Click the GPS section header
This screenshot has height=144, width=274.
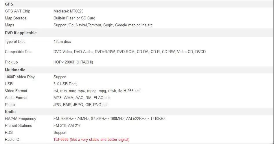9,4
